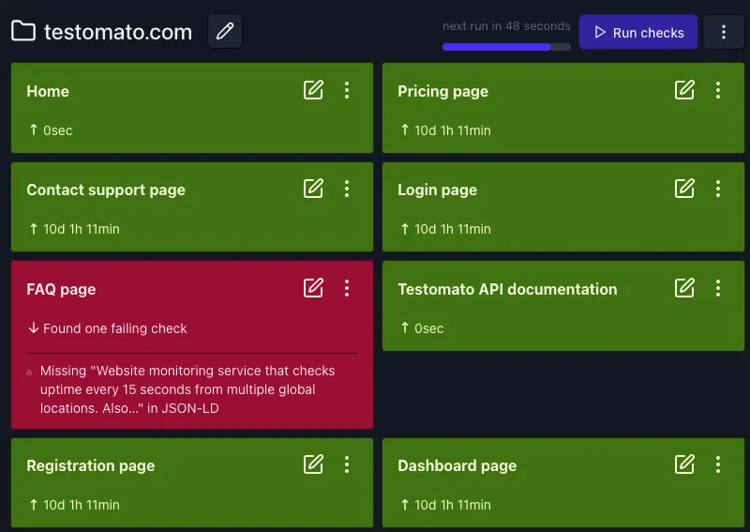
Task: Open more options for Testomato API documentation
Action: [718, 288]
